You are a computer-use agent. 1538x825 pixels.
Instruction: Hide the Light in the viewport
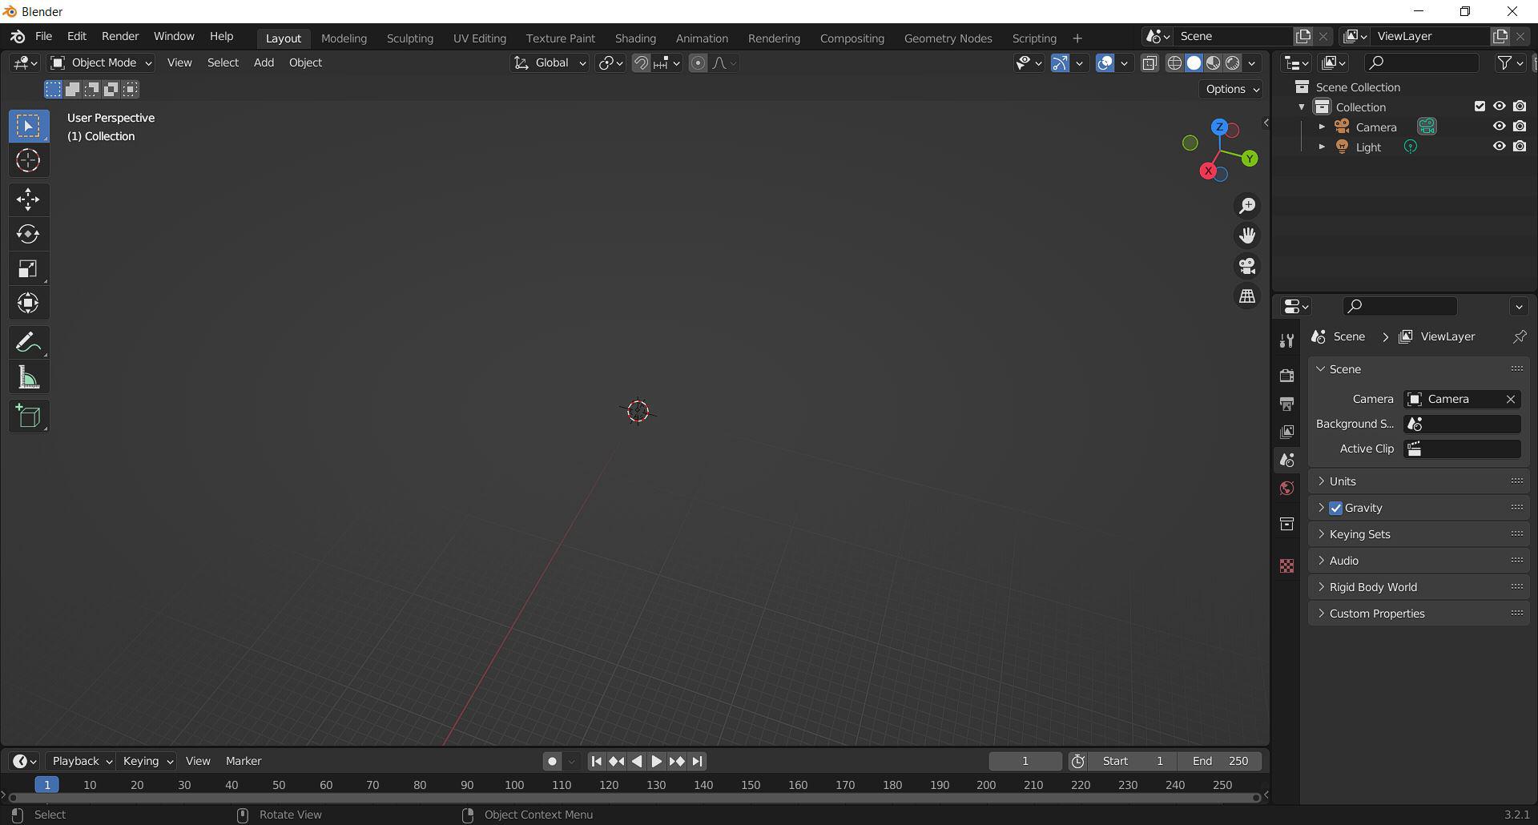(1499, 147)
